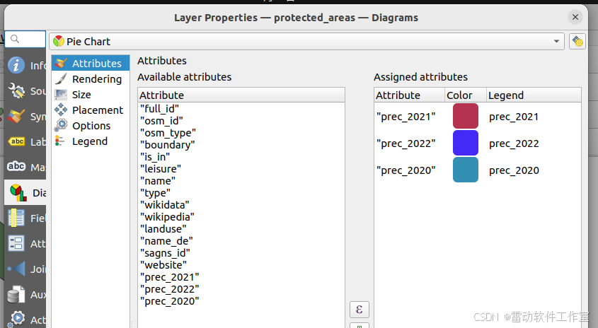This screenshot has height=328, width=598.
Task: Change the prec_2021 red color swatch
Action: tap(465, 116)
